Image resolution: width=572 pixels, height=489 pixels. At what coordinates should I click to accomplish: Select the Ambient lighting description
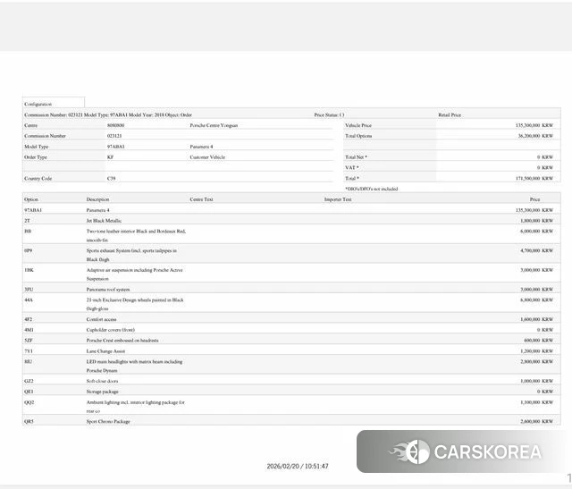point(135,407)
